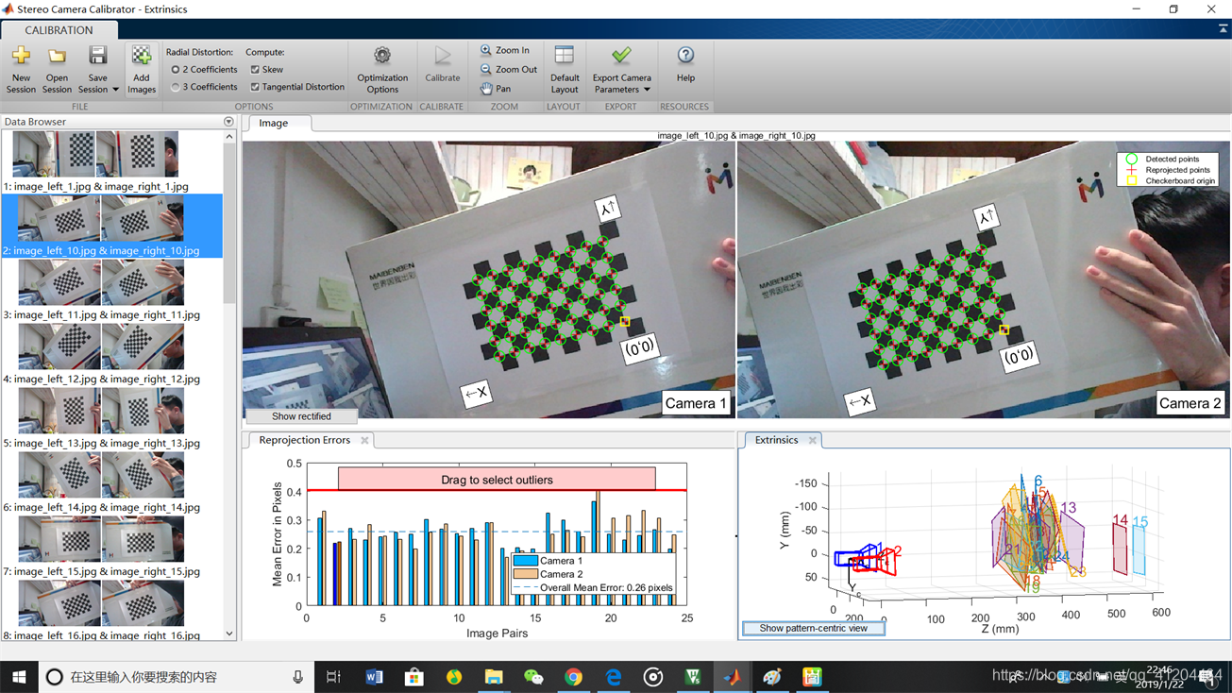Image resolution: width=1232 pixels, height=693 pixels.
Task: Click Show pattern-centric view button
Action: point(813,628)
